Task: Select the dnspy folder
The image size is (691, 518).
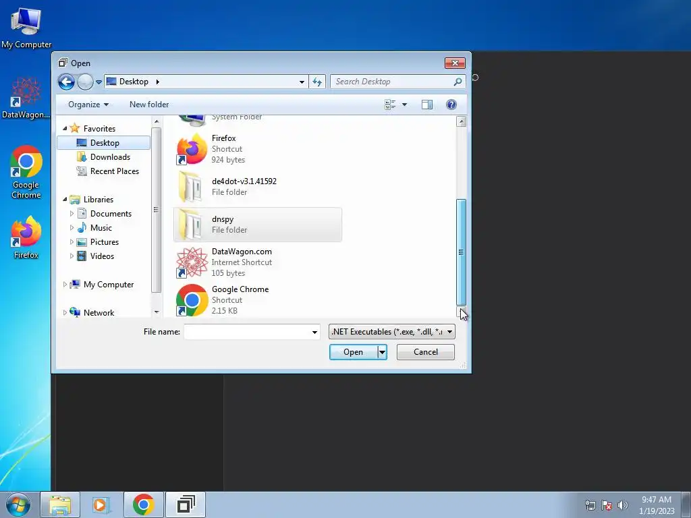Action: tap(257, 225)
